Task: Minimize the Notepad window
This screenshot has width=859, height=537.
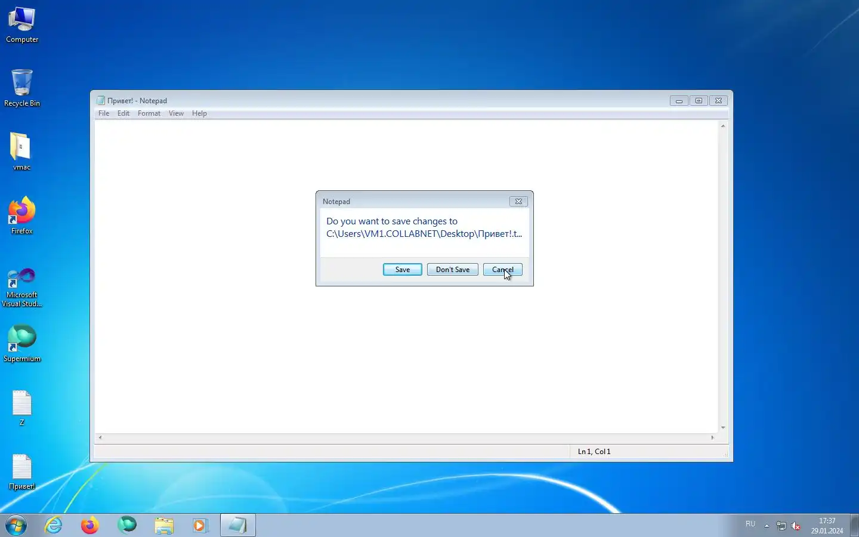Action: [x=679, y=101]
